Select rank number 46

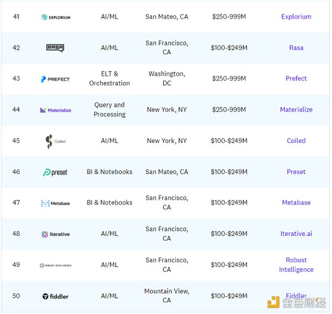tap(16, 172)
